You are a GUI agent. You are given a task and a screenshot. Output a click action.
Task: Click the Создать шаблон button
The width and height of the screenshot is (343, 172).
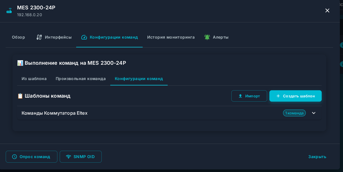[296, 96]
